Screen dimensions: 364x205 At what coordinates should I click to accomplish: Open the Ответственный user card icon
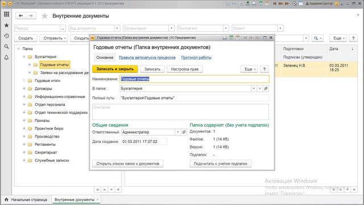(184, 132)
